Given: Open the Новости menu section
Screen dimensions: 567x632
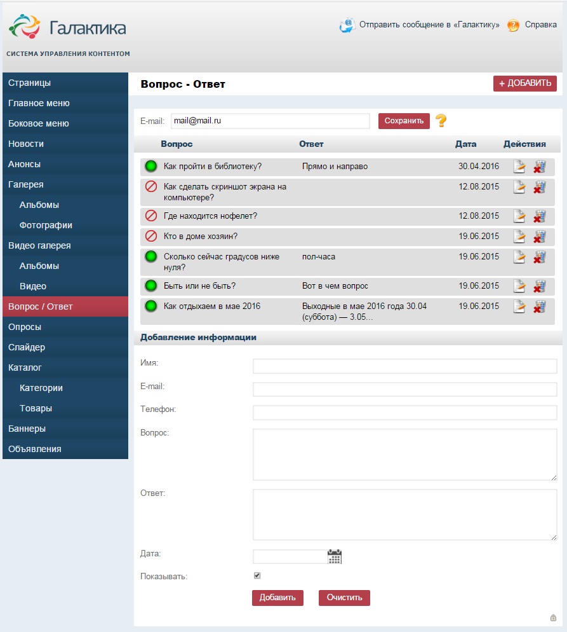Looking at the screenshot, I should 65,144.
